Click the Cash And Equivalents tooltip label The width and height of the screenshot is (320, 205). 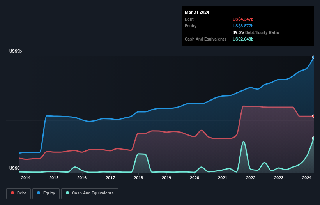click(205, 39)
